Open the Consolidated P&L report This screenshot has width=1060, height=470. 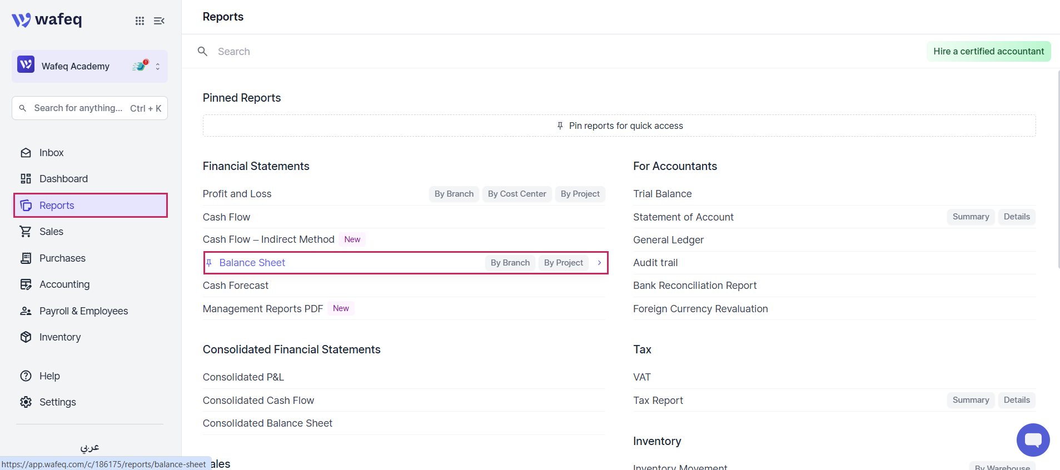pos(243,377)
